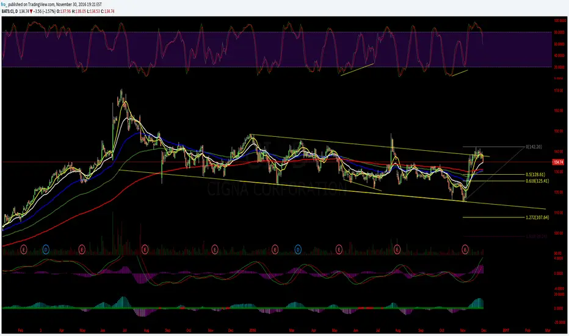Click the BATS:CI, D symbol label
Image resolution: width=569 pixels, height=336 pixels.
point(9,11)
